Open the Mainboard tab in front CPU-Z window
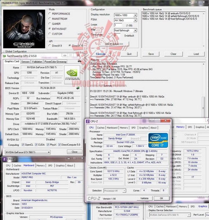Screen dimensions: 209x220 (112, 128)
